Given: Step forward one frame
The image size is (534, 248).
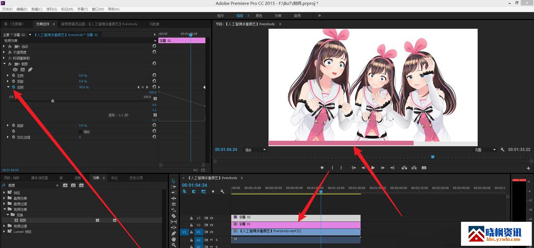Looking at the screenshot, I should (x=383, y=168).
